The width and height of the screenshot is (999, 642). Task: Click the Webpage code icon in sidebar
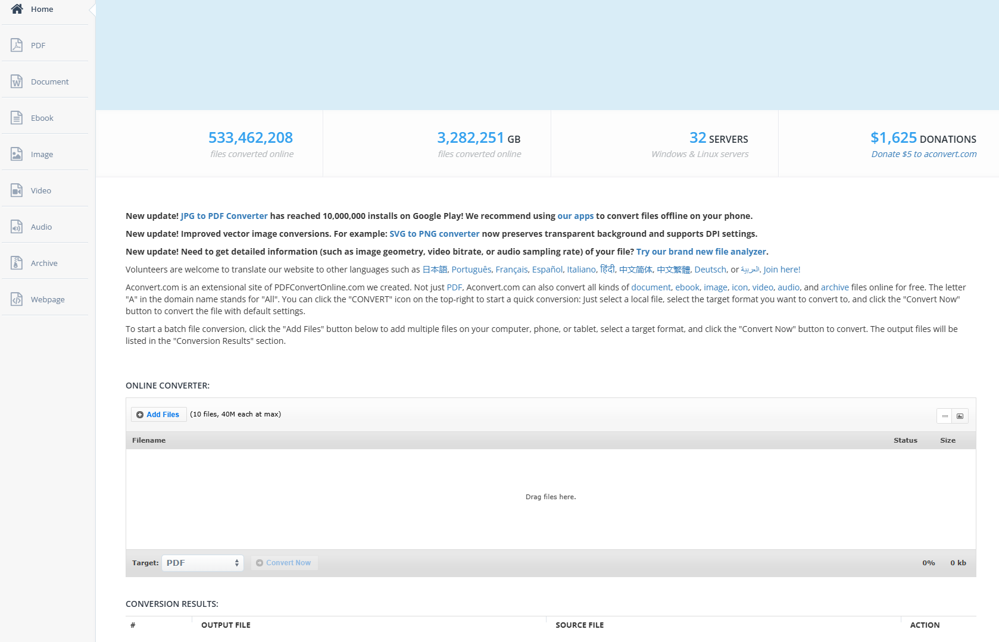pos(17,299)
